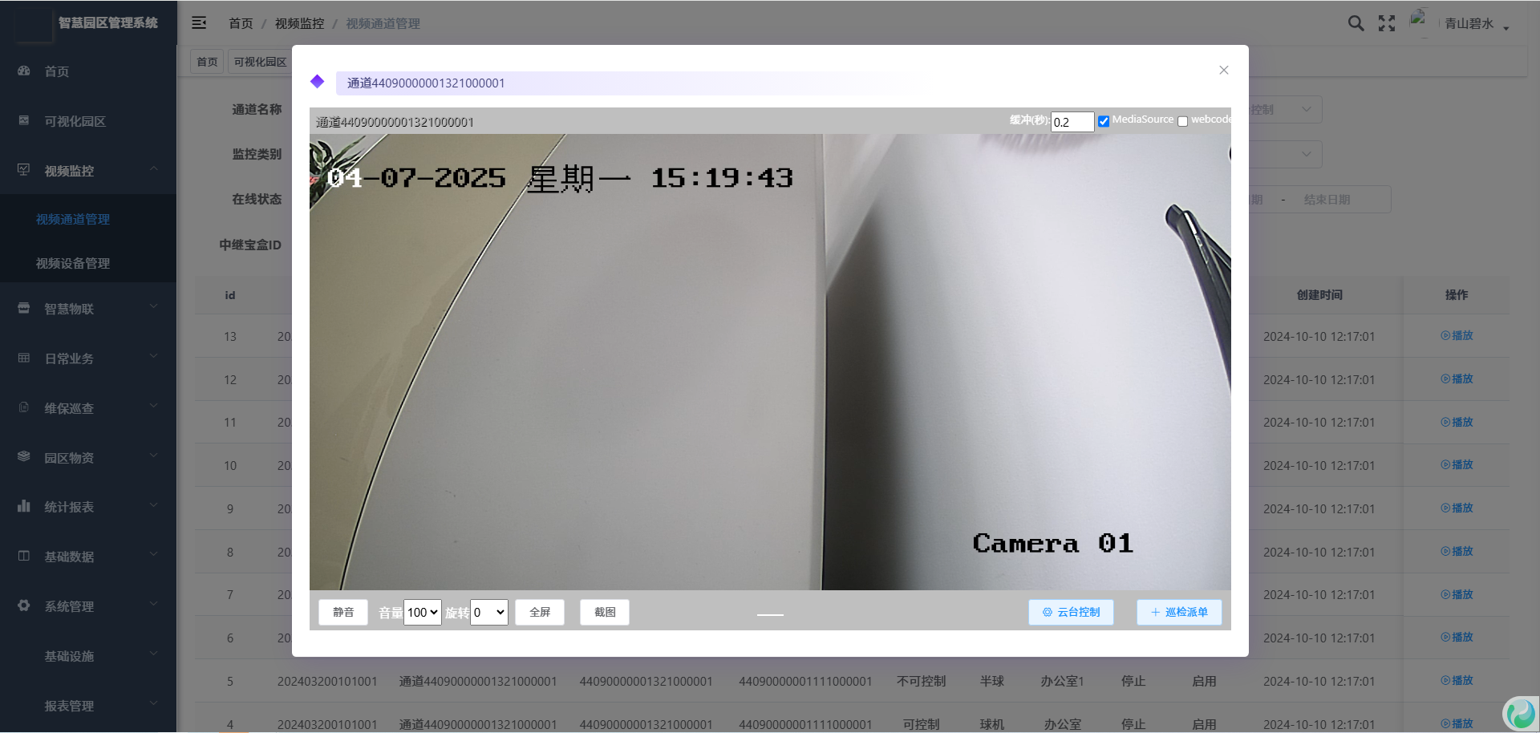Click the 系统管理 gear icon
The height and width of the screenshot is (733, 1540).
click(x=24, y=606)
